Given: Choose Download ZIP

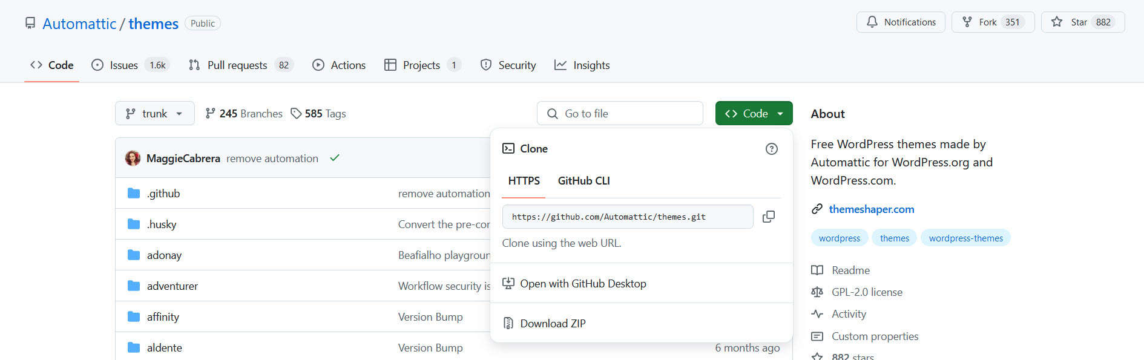Looking at the screenshot, I should 641,323.
